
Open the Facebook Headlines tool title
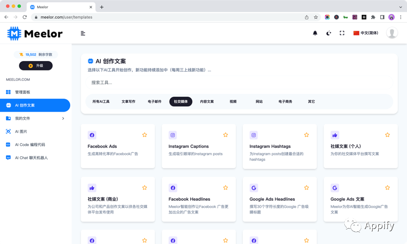pos(189,199)
